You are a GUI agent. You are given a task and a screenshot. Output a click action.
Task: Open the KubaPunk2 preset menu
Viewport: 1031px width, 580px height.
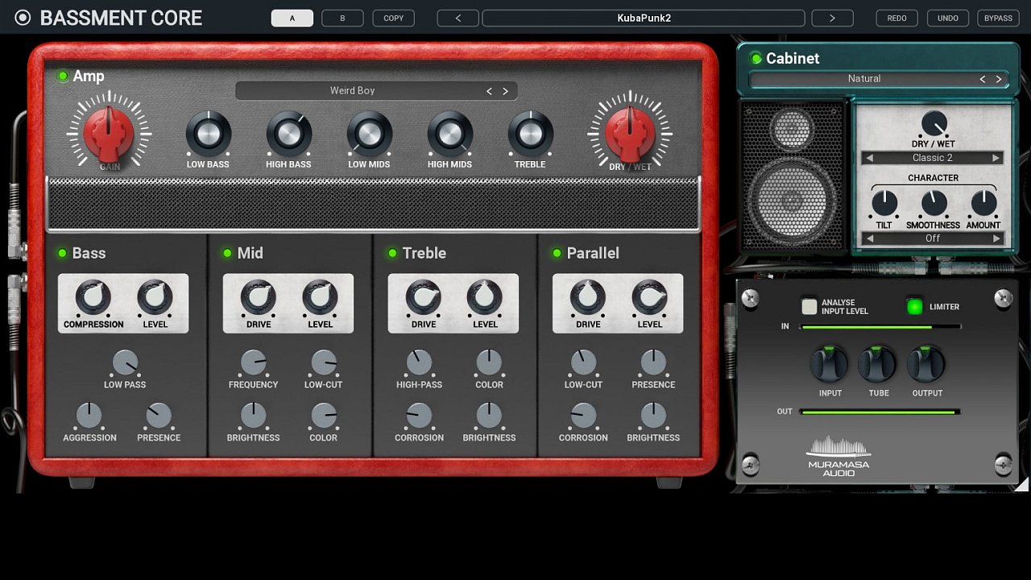[643, 18]
